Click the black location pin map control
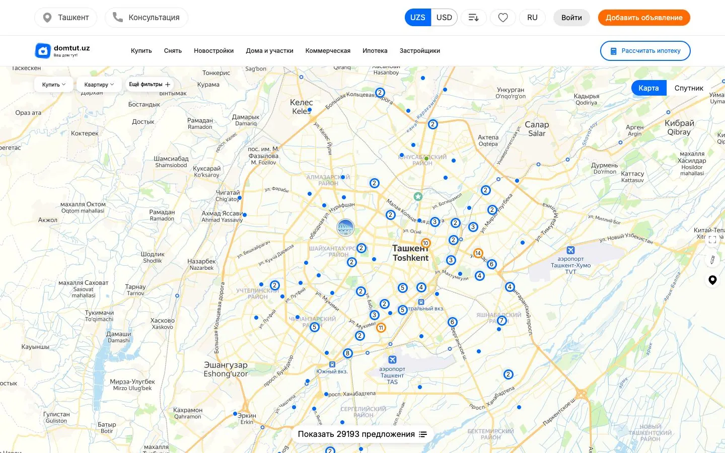 [x=712, y=280]
